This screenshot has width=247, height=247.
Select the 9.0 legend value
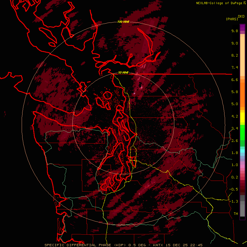point(235,43)
